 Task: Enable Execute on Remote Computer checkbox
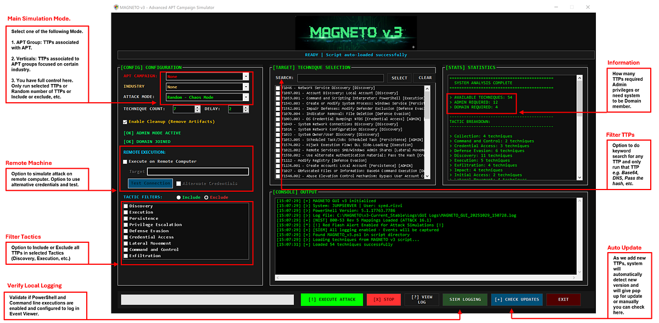125,161
